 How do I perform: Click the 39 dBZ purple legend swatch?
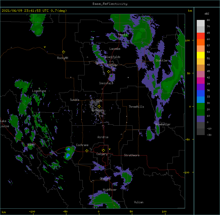pyautogui.click(x=201, y=87)
